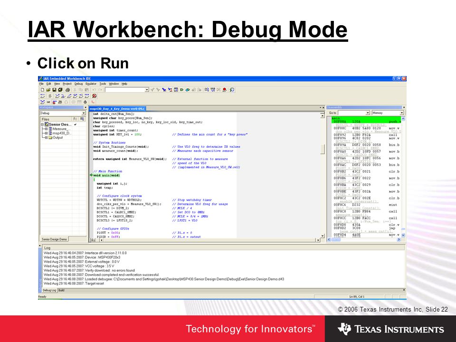Open the Window menu

(114, 84)
